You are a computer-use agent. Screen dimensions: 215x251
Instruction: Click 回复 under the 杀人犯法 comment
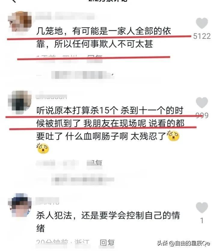pos(107,243)
